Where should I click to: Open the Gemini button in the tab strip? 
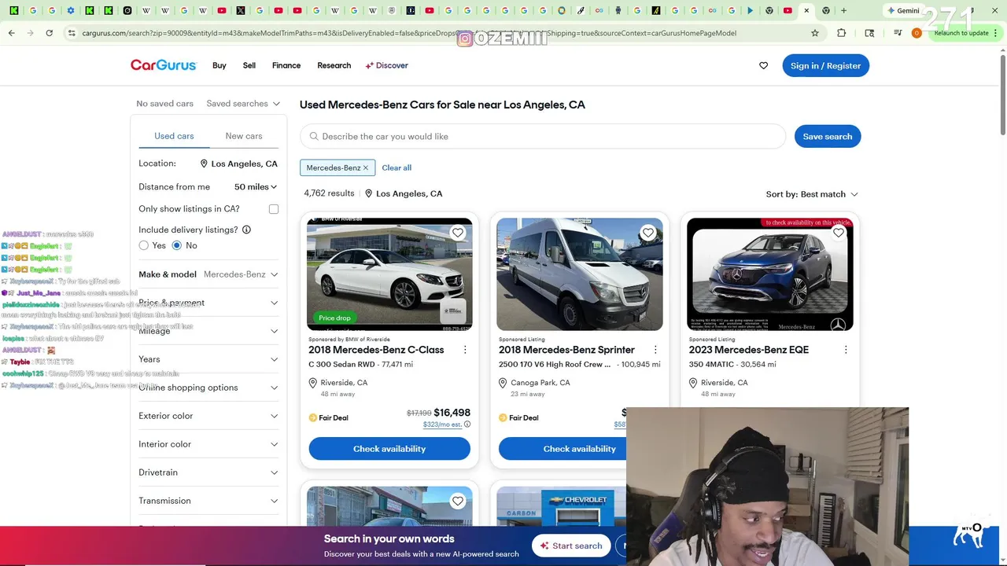click(903, 10)
